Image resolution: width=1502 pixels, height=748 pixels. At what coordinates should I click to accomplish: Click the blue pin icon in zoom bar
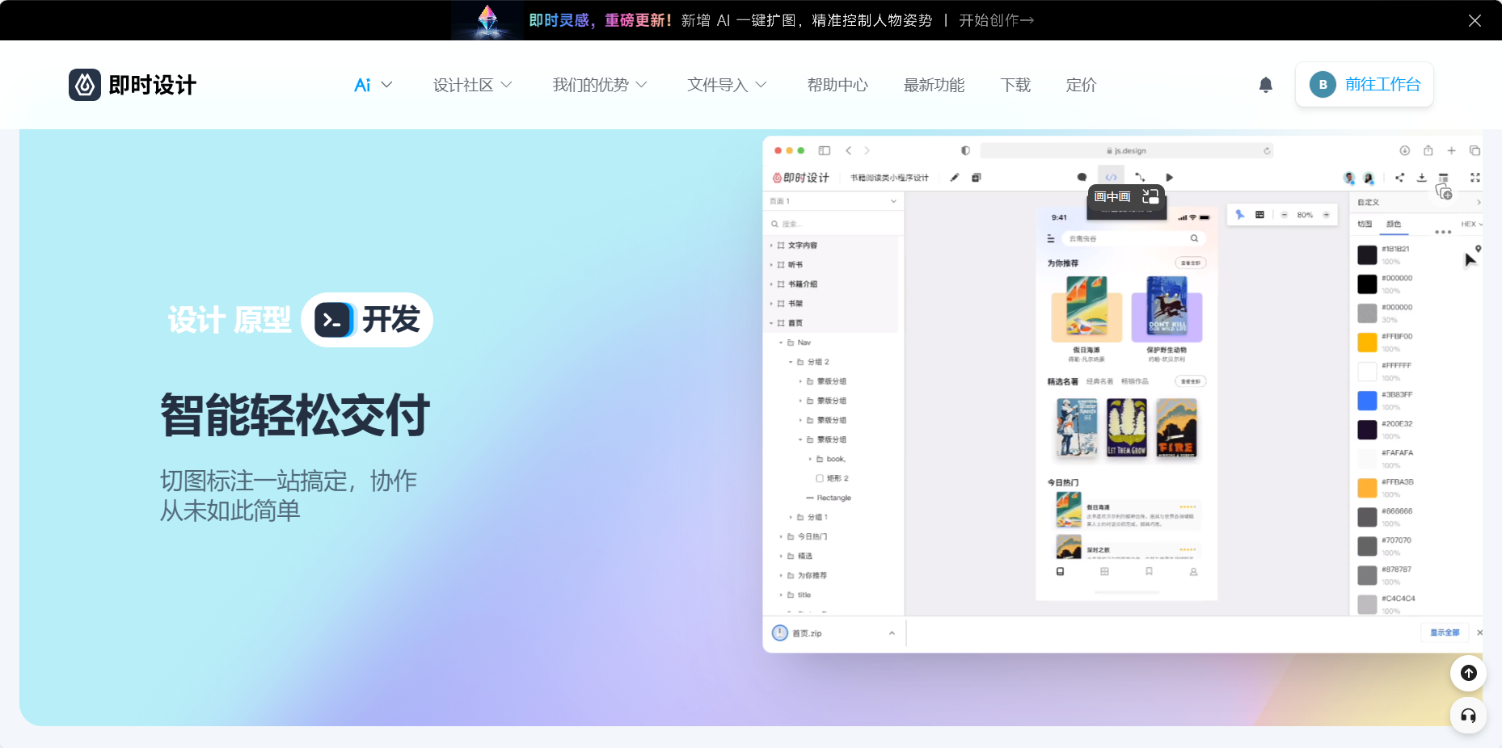(x=1240, y=215)
